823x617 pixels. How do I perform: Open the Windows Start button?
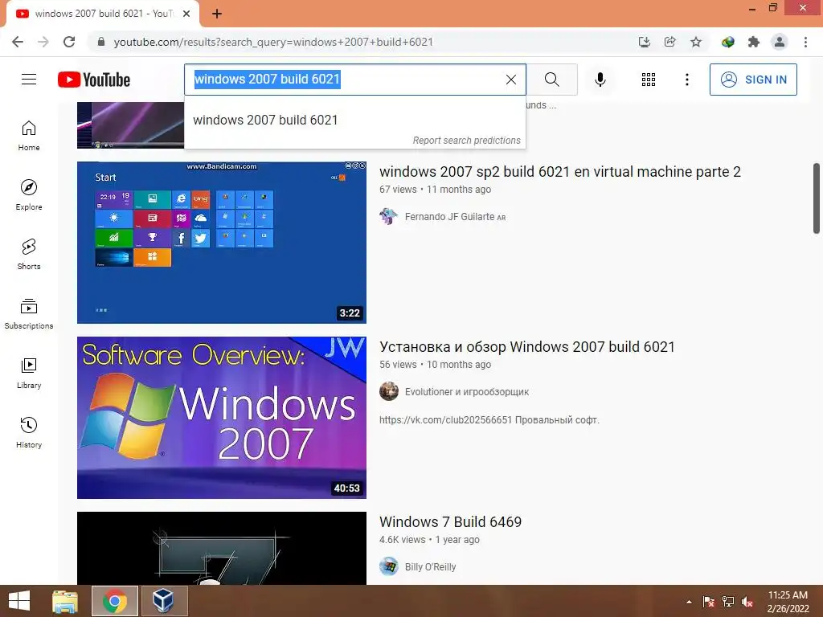point(19,601)
